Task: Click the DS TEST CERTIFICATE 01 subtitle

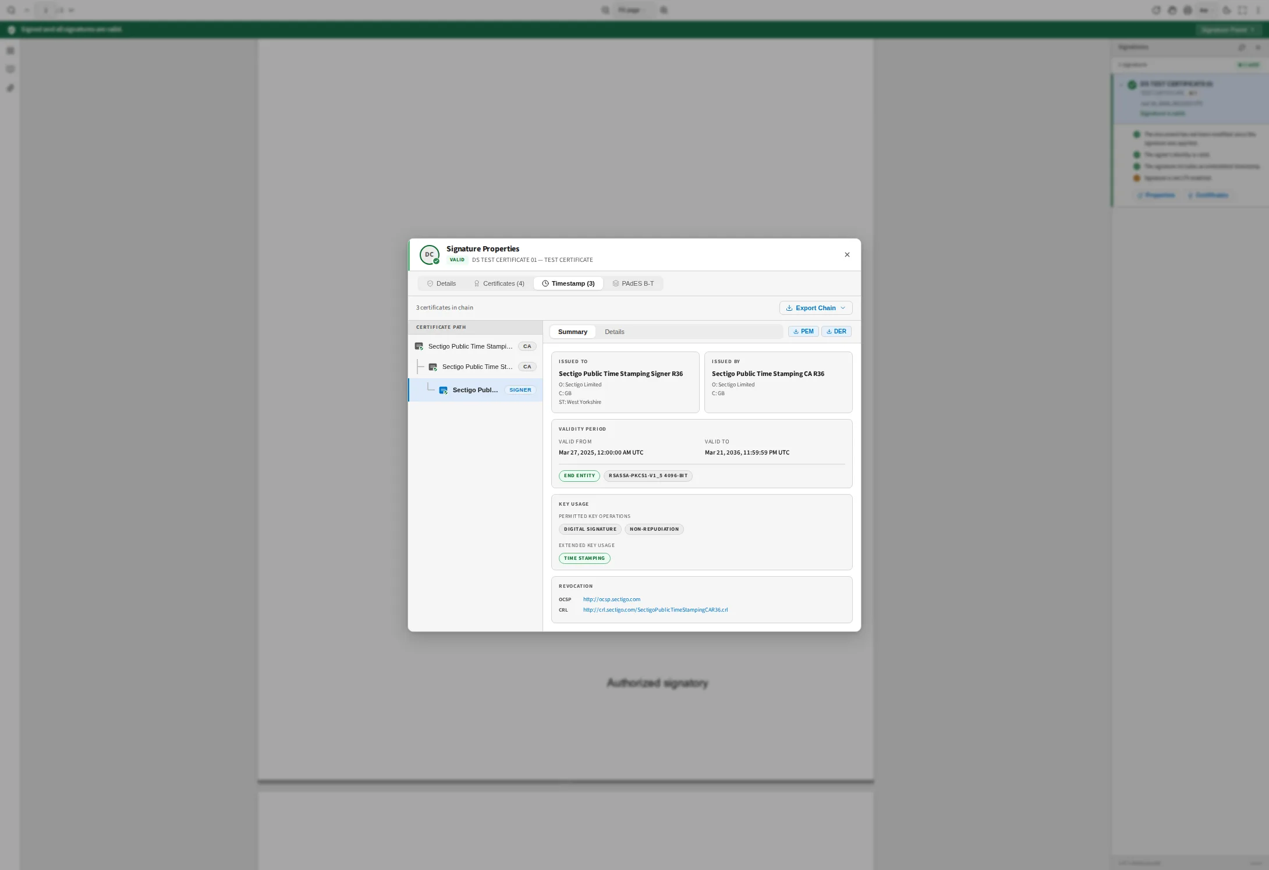Action: pos(533,260)
